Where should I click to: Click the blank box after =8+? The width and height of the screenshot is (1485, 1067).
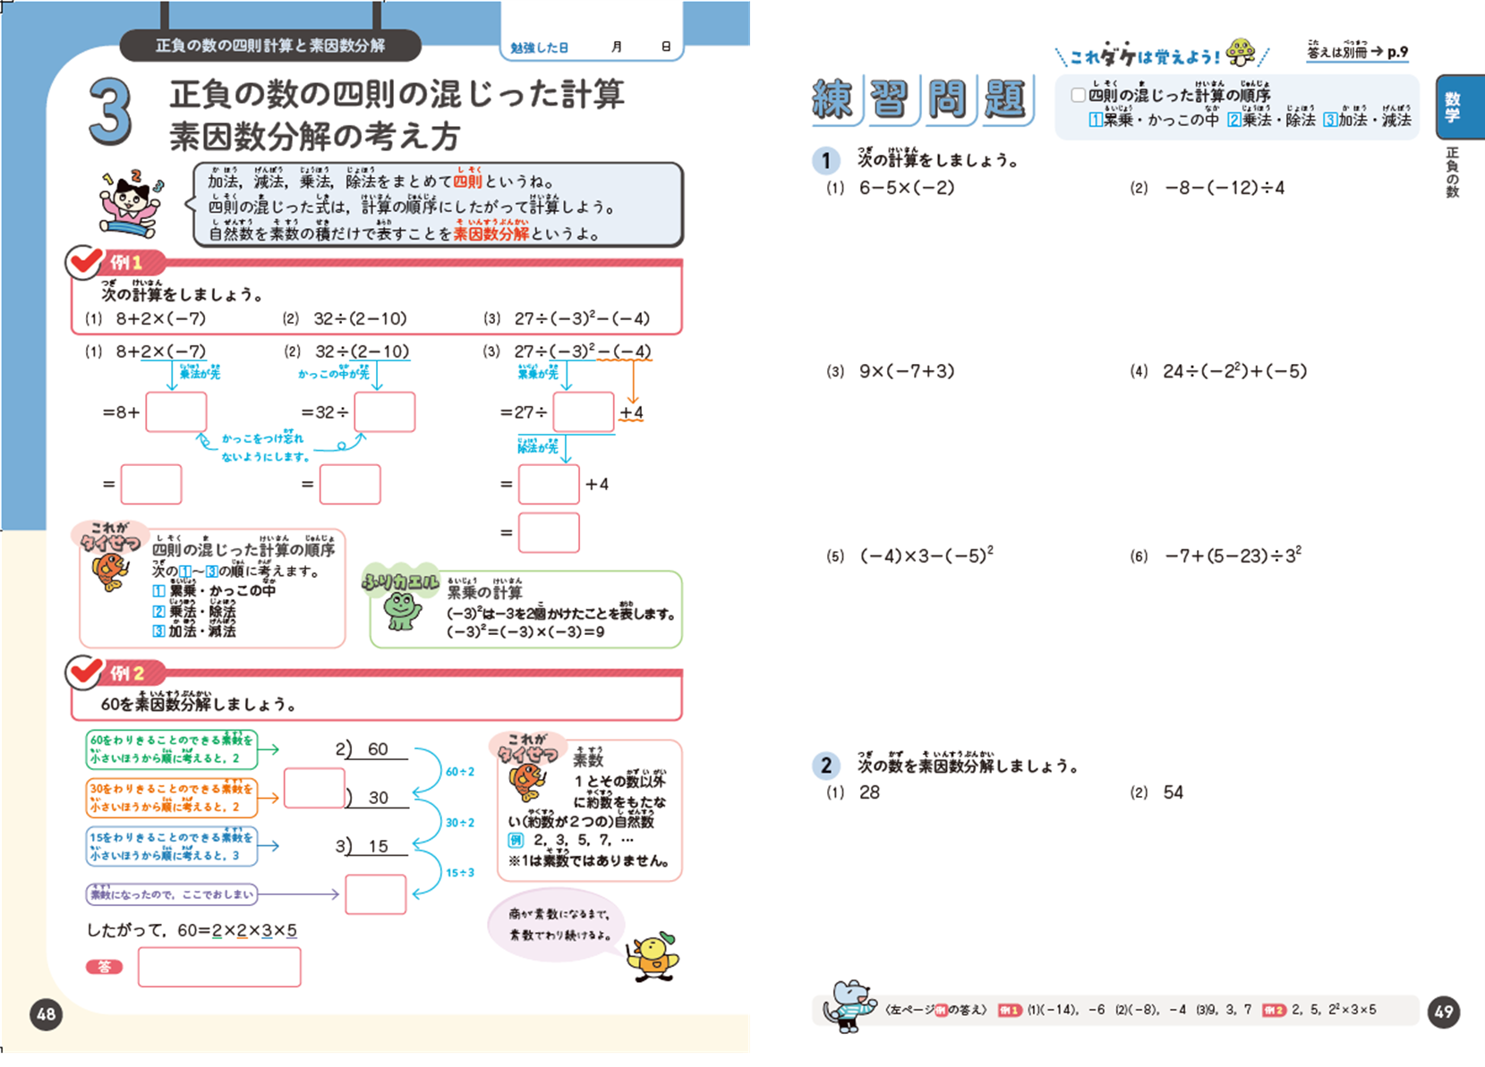(x=176, y=411)
